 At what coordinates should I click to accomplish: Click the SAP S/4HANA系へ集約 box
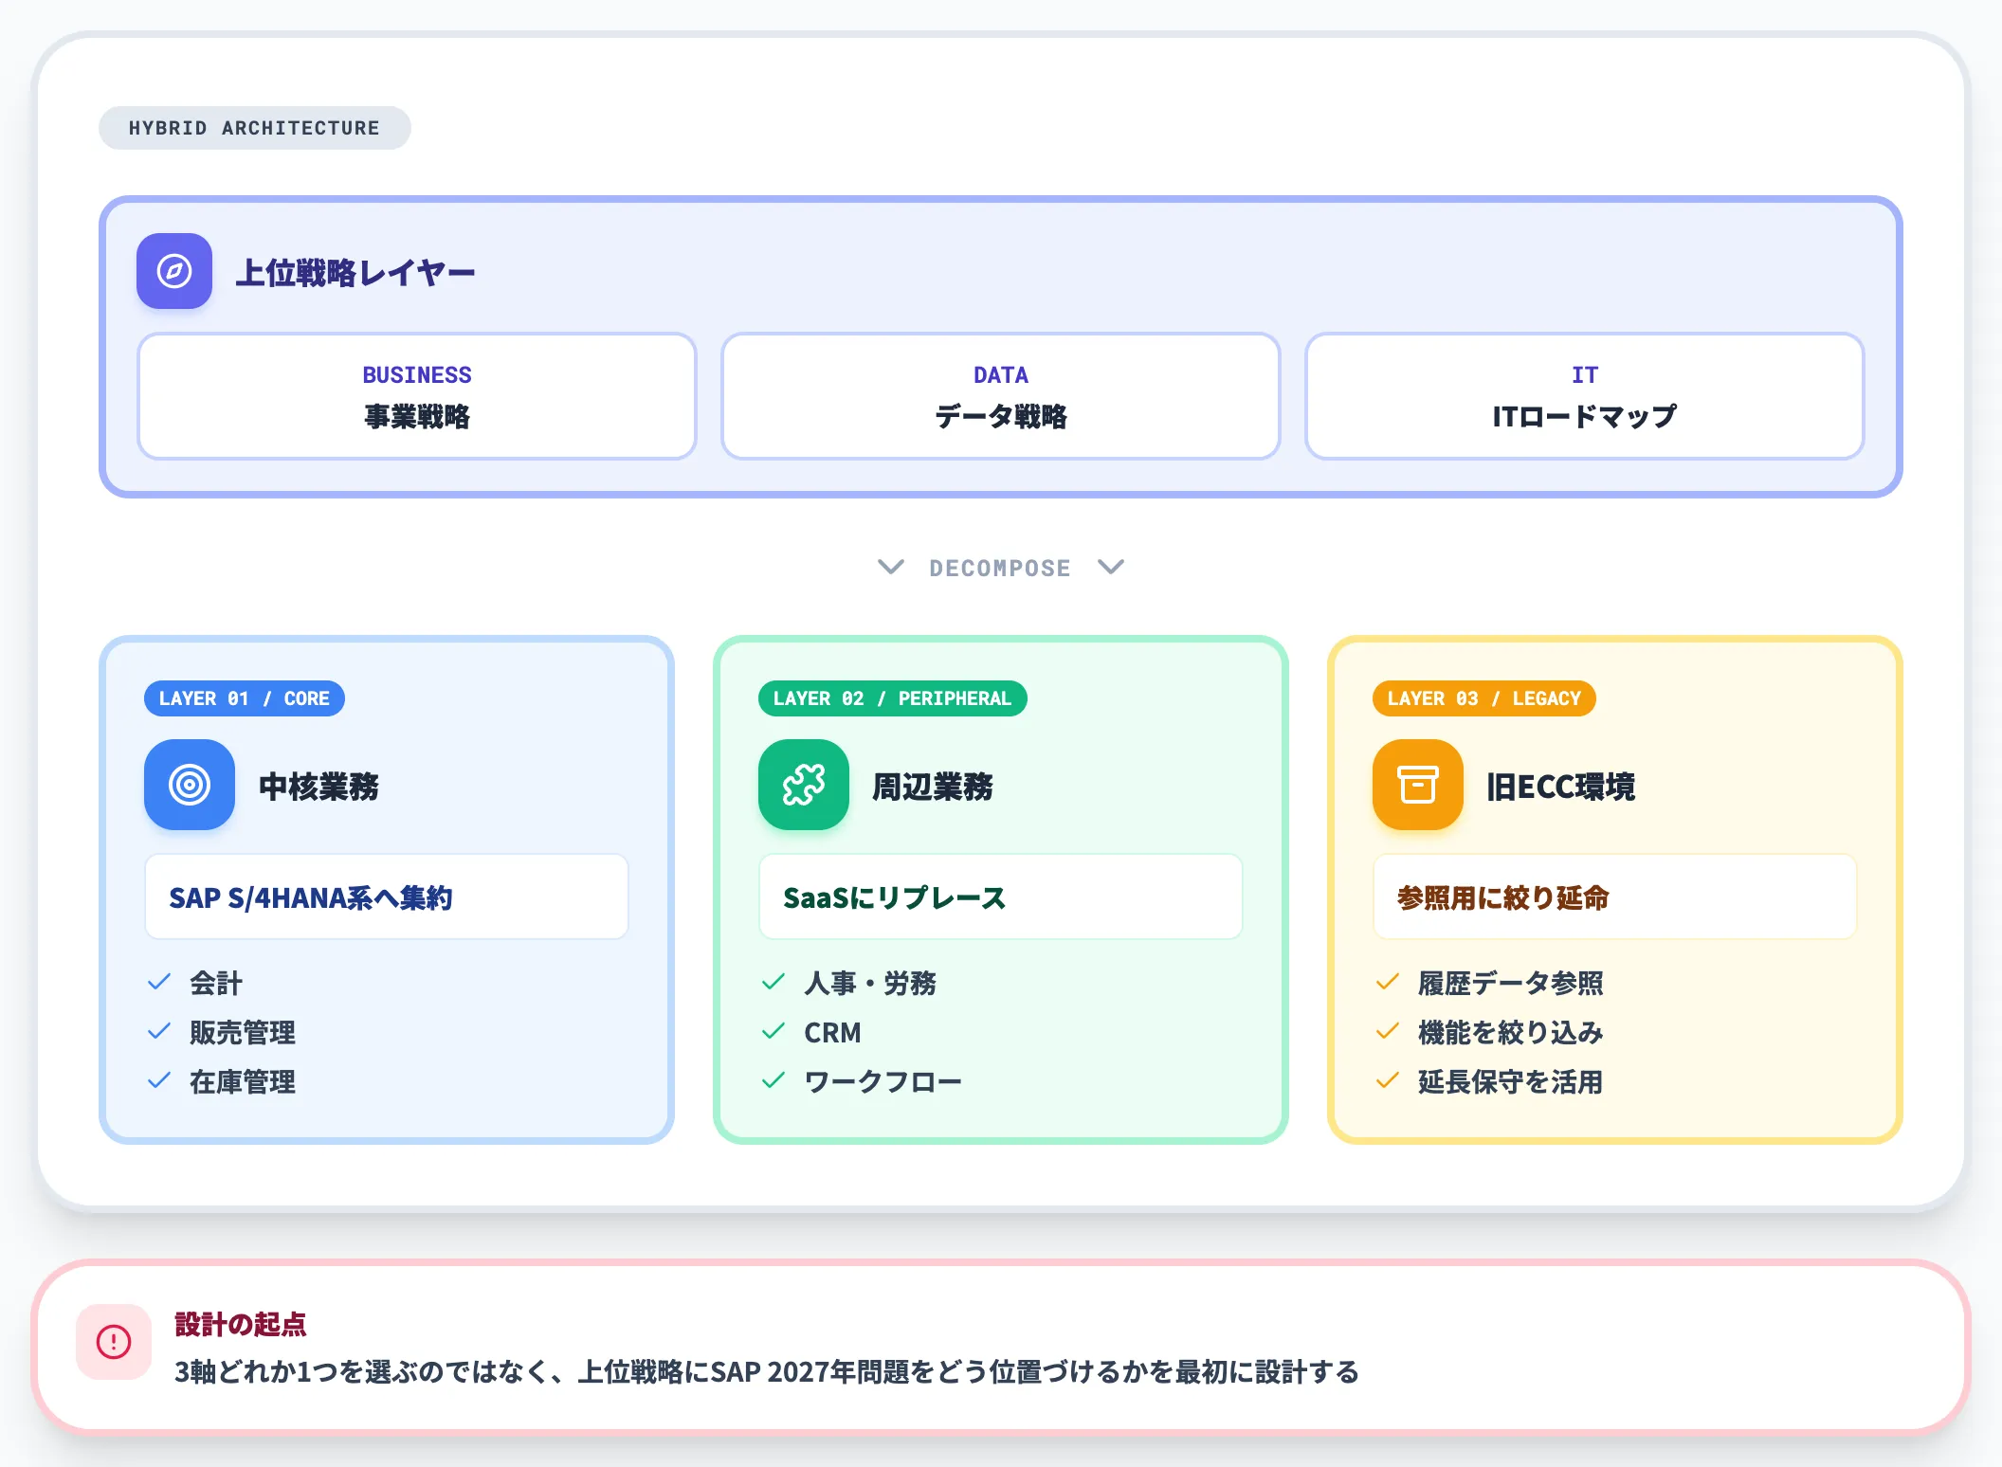pyautogui.click(x=387, y=896)
